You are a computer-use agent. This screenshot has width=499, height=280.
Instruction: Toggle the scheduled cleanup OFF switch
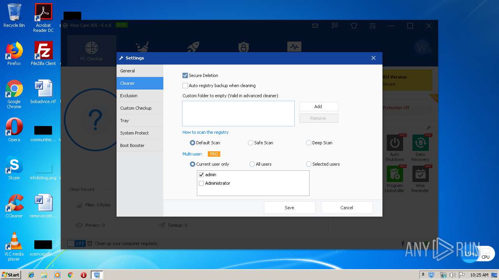pyautogui.click(x=76, y=243)
